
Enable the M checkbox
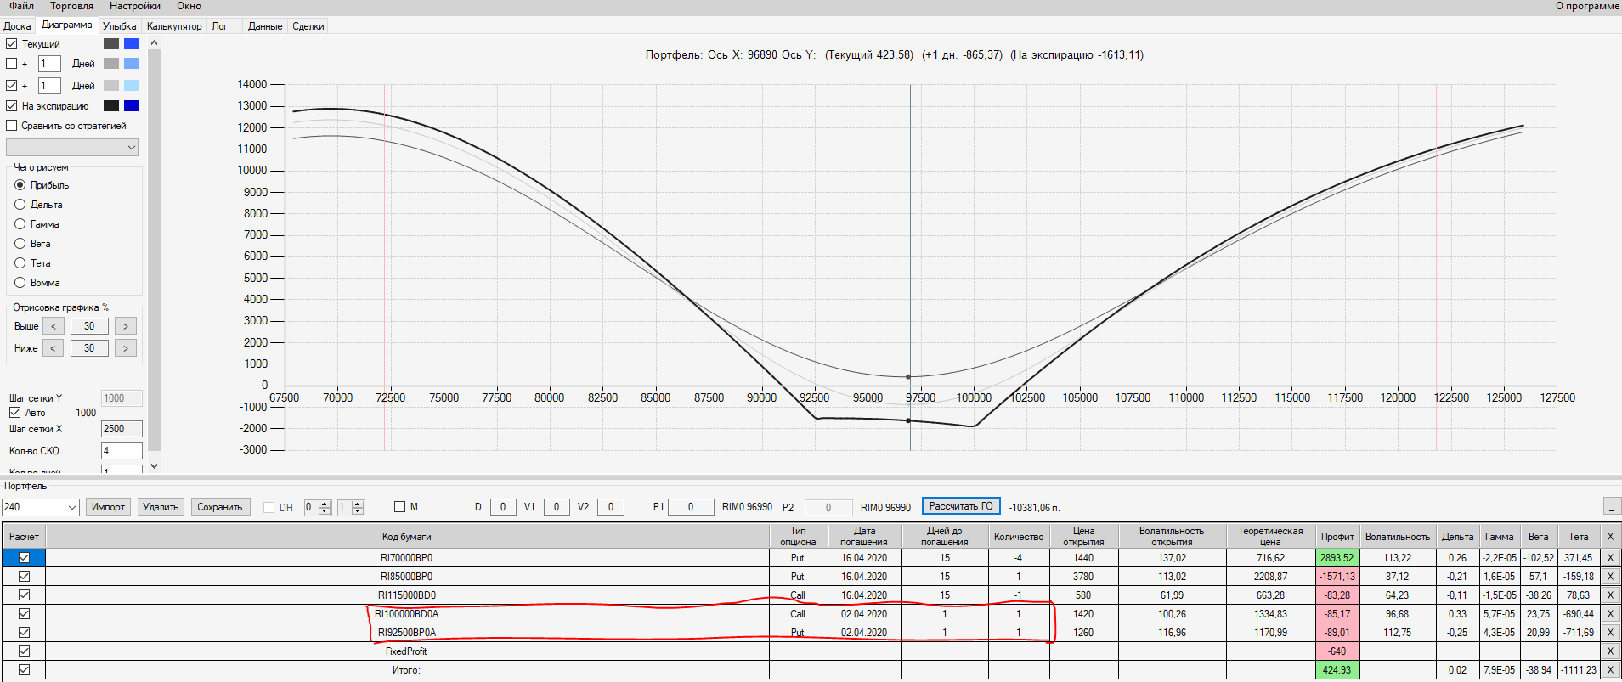pyautogui.click(x=400, y=507)
